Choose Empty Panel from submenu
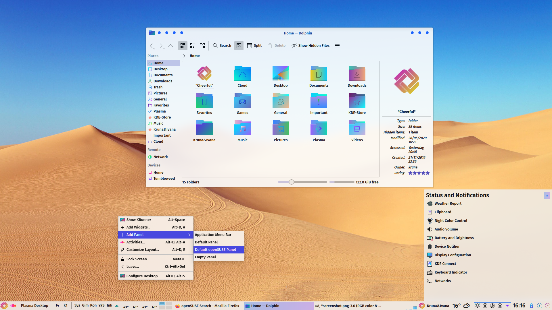 [219, 257]
